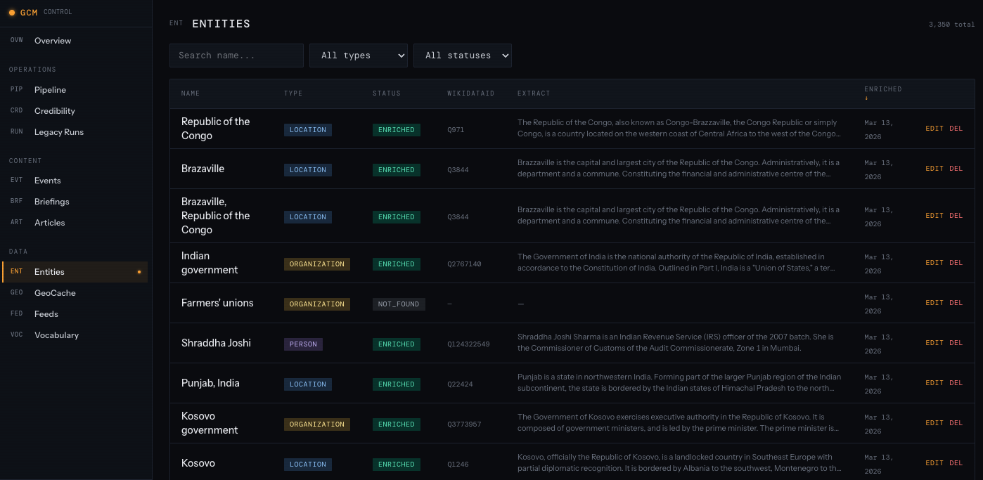This screenshot has height=480, width=983.
Task: Switch to the Events section
Action: (x=48, y=180)
